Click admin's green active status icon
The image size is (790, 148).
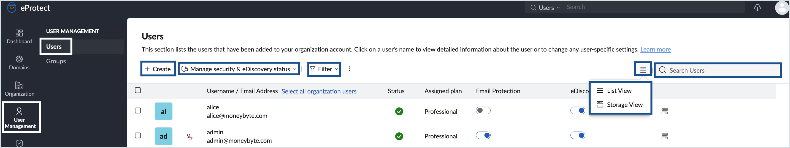click(x=399, y=136)
